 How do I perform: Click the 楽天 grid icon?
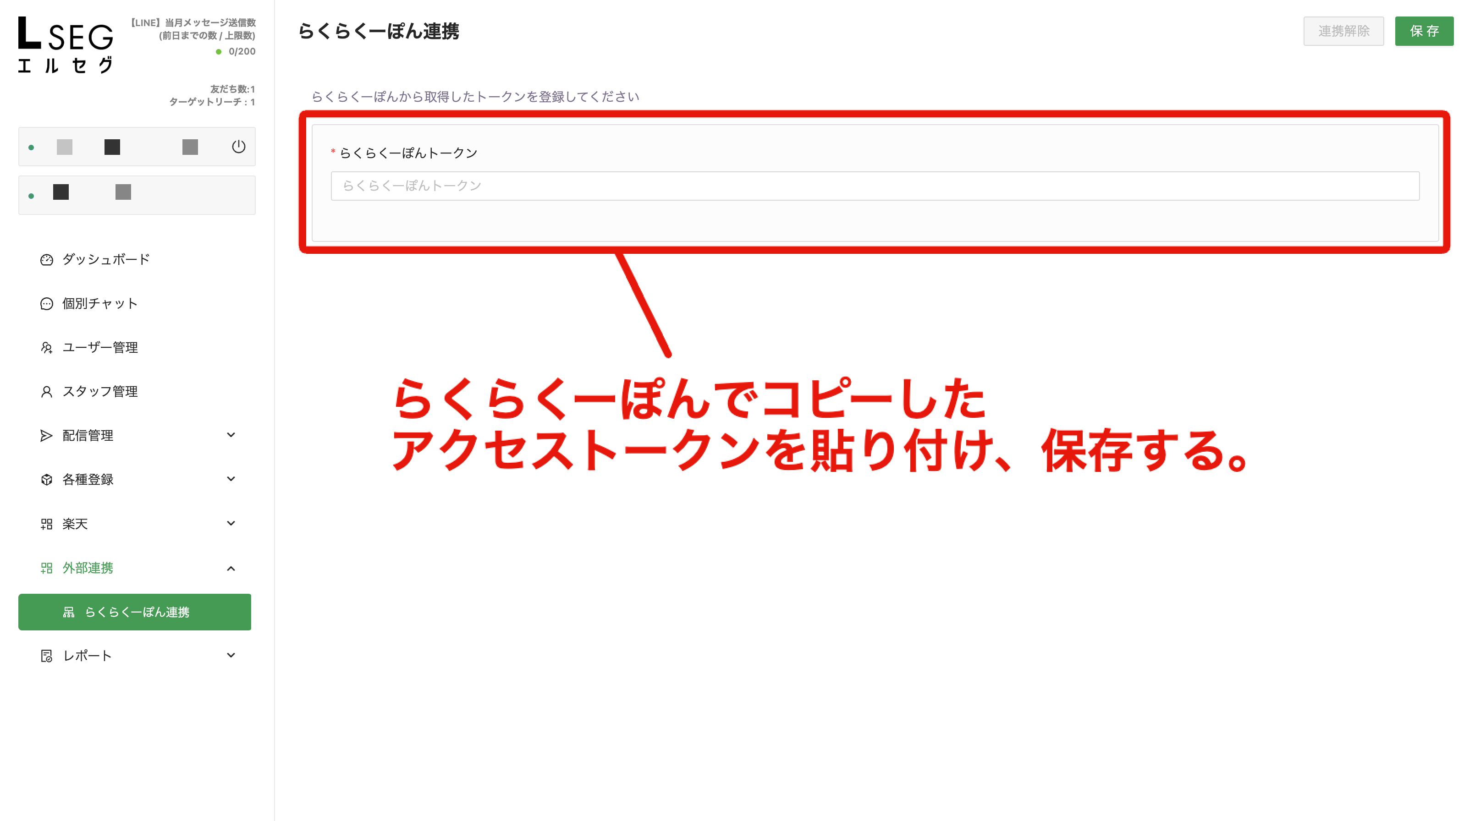pos(46,524)
